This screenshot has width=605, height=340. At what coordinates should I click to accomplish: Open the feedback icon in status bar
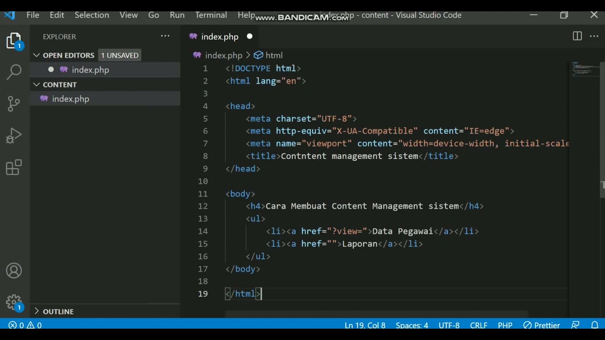(x=575, y=325)
